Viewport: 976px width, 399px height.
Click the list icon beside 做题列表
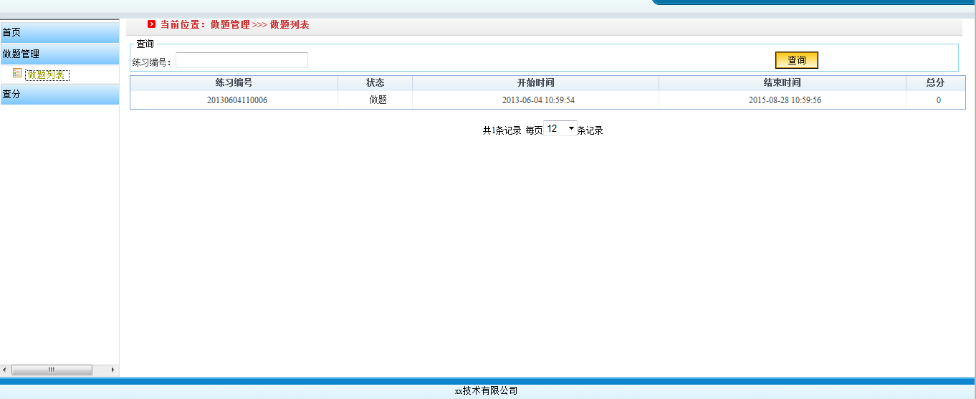[x=17, y=73]
